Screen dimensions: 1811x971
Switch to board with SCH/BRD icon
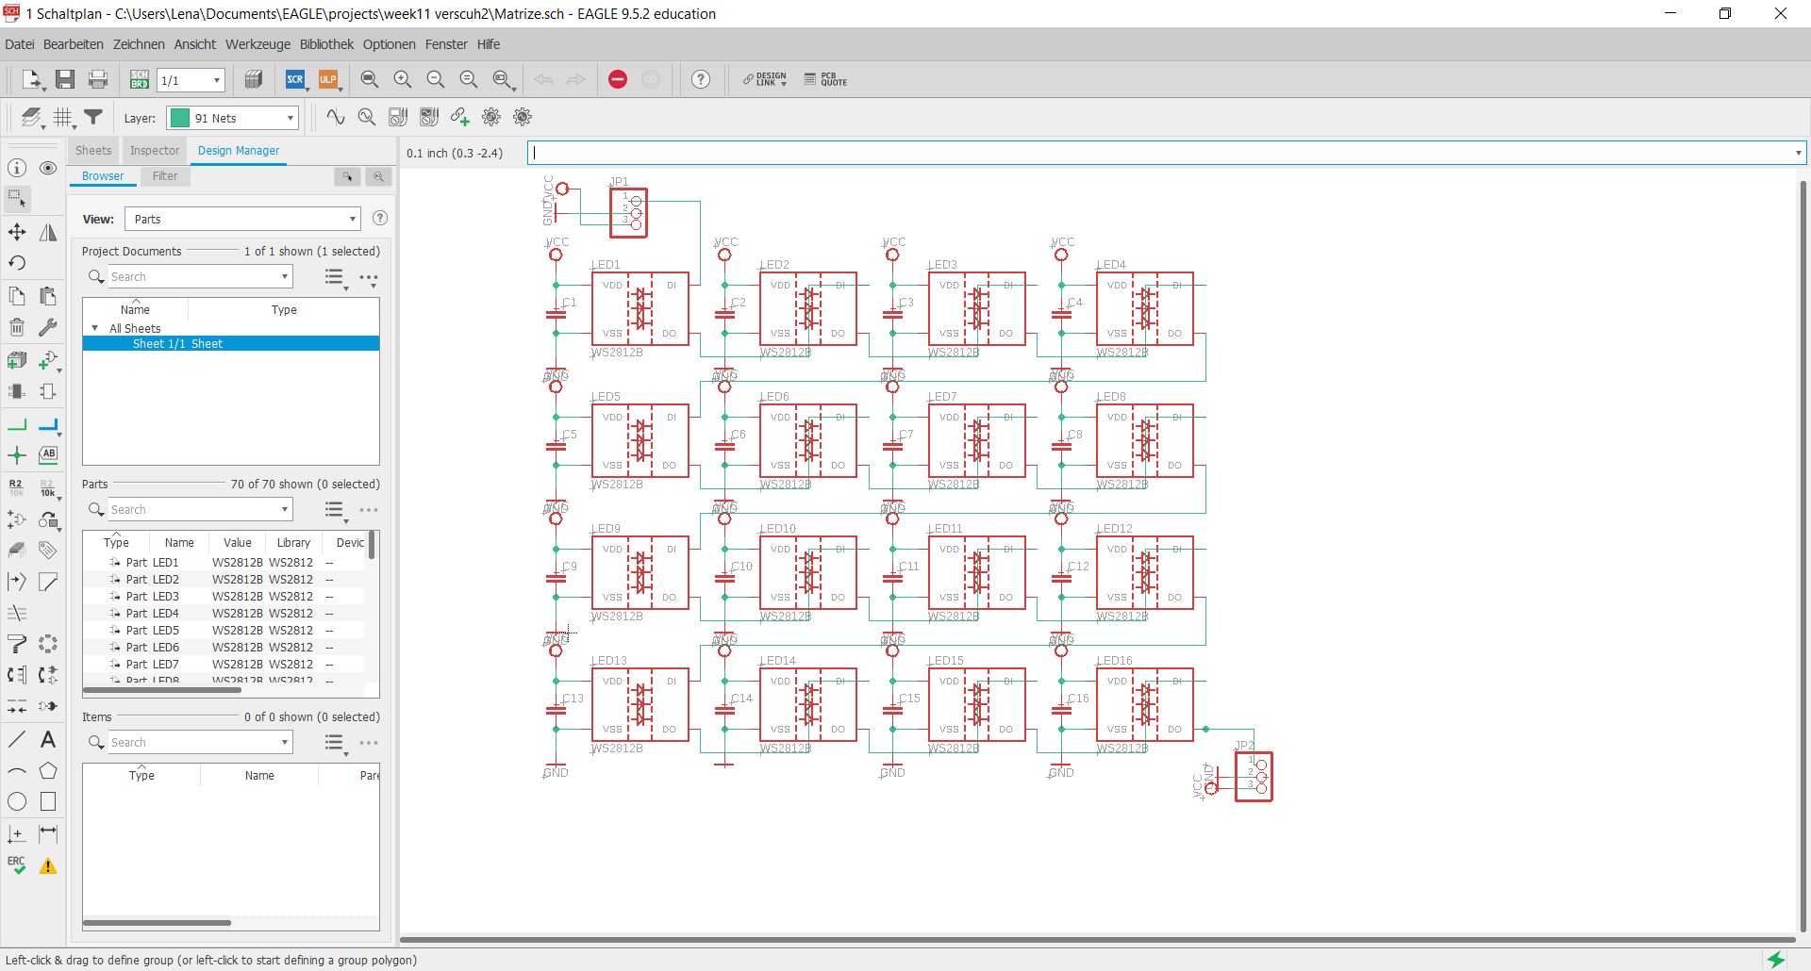click(140, 80)
